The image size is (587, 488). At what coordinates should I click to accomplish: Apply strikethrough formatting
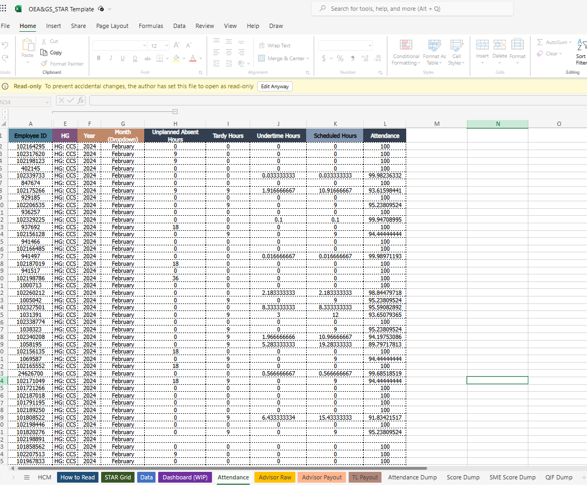pyautogui.click(x=147, y=59)
